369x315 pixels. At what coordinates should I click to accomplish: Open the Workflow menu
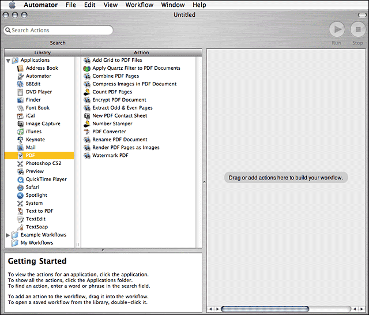(x=140, y=5)
